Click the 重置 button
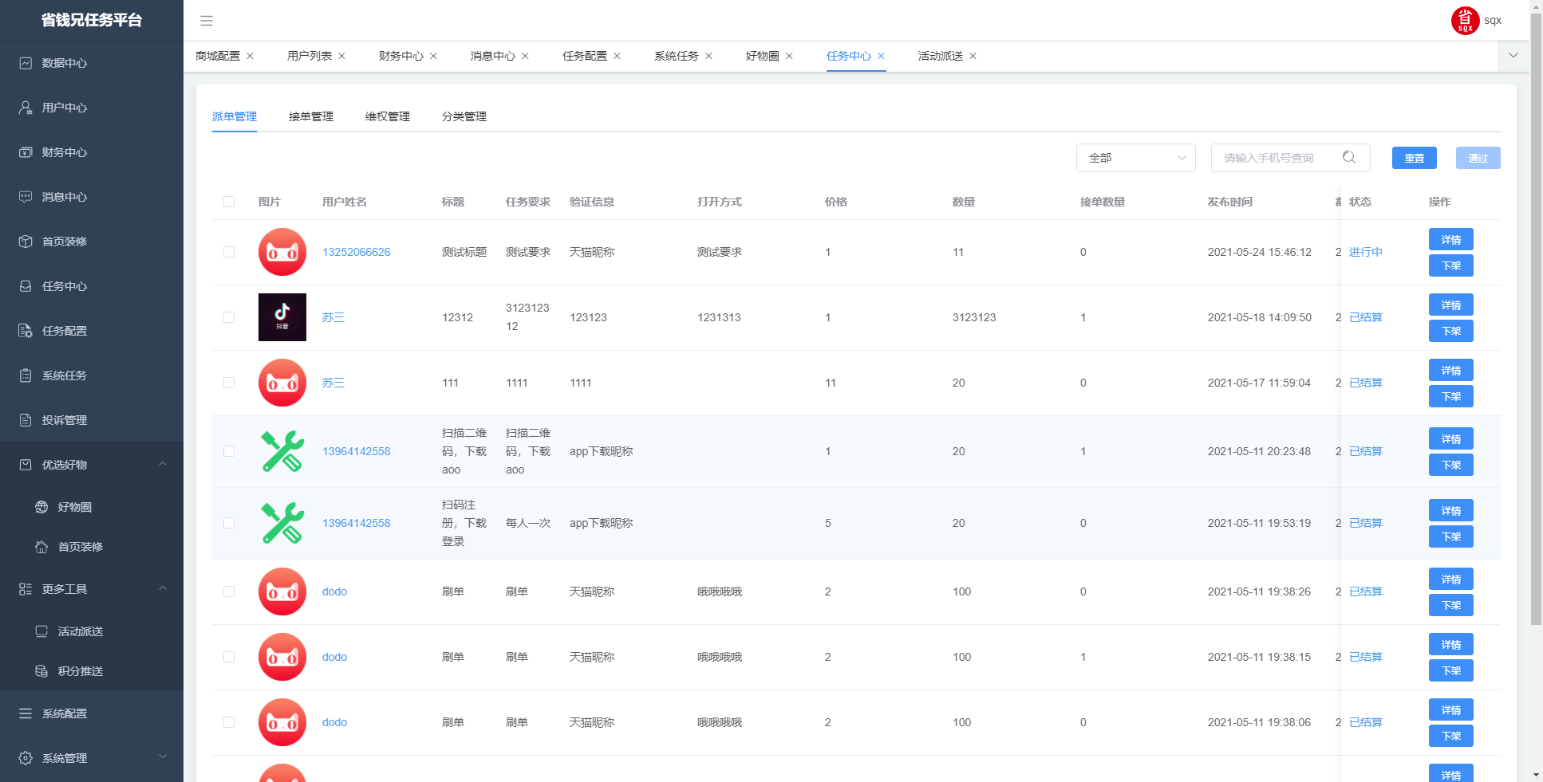Viewport: 1543px width, 782px height. click(x=1414, y=158)
